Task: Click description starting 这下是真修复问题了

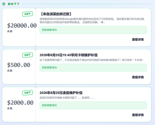Action: pyautogui.click(x=91, y=60)
